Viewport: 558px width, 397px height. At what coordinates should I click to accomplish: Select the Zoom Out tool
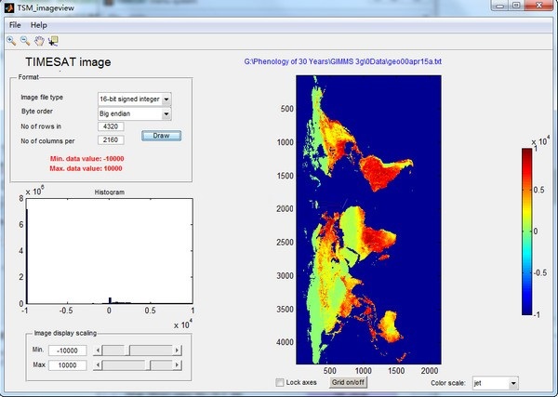click(x=24, y=41)
